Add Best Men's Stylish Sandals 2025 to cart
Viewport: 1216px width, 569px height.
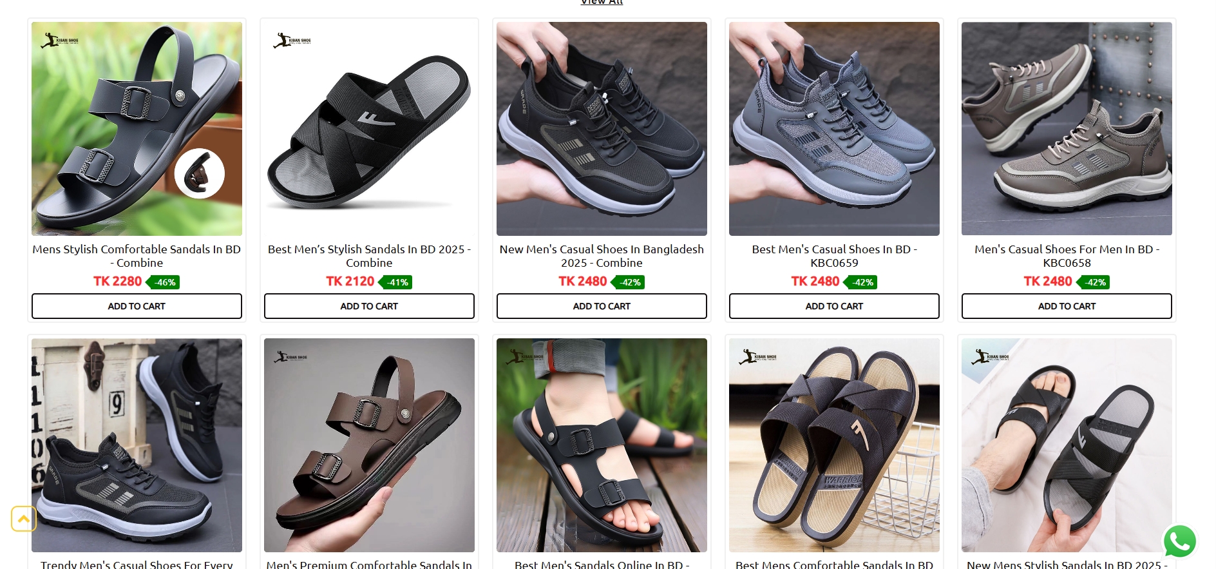point(369,306)
